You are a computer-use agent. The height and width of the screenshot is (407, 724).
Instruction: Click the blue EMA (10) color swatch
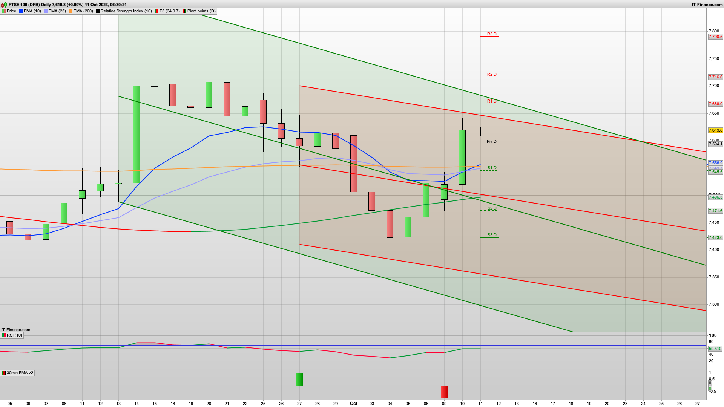(21, 11)
